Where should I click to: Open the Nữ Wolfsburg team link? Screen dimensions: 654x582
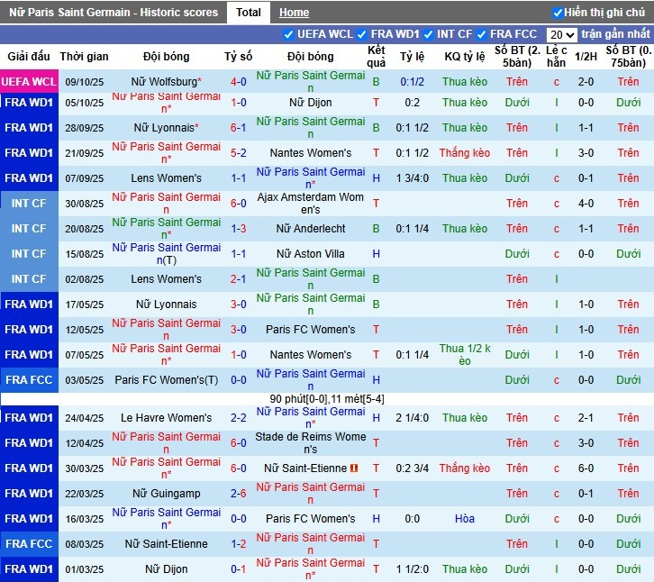pyautogui.click(x=164, y=82)
